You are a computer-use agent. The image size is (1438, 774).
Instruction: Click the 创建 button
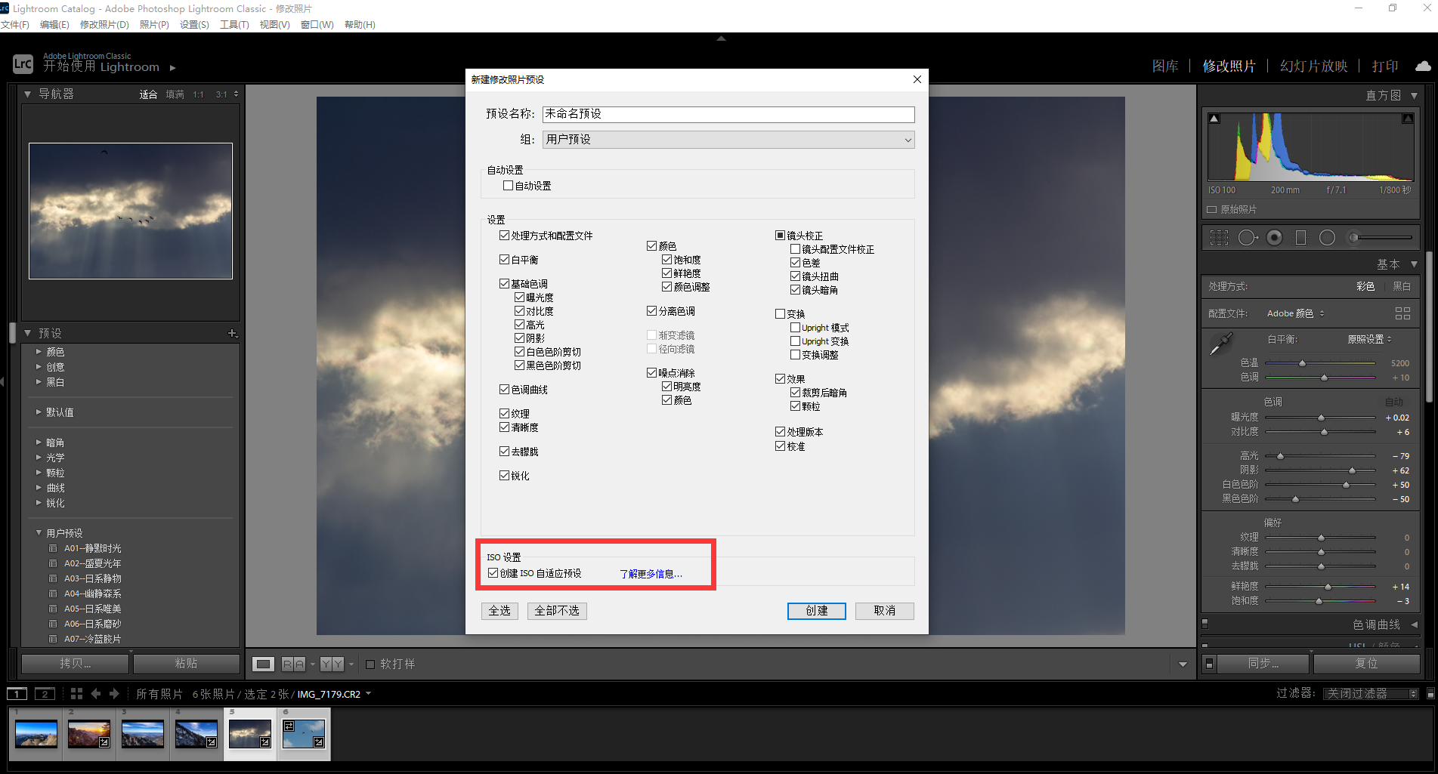tap(816, 611)
